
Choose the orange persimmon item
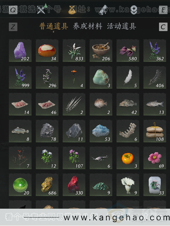(128, 158)
